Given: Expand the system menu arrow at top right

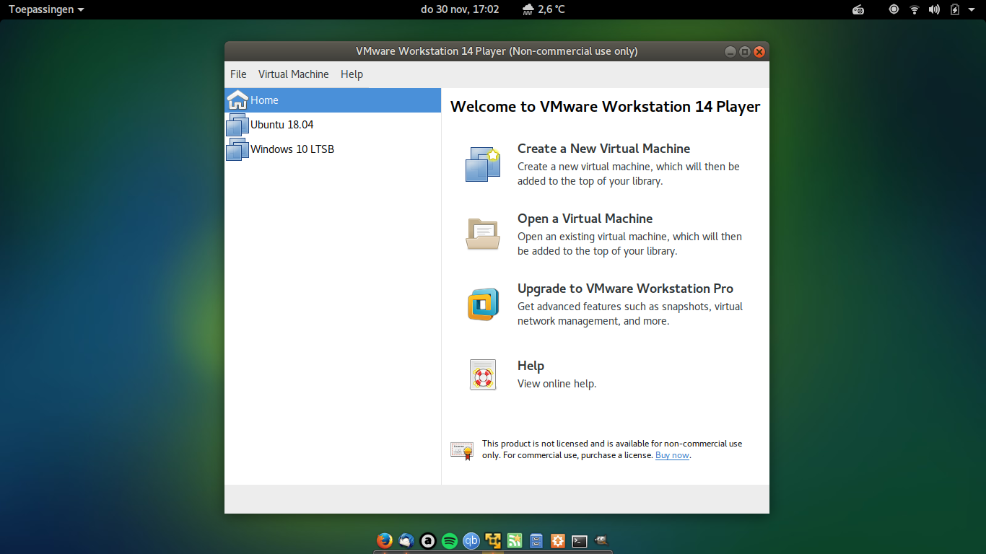Looking at the screenshot, I should (x=972, y=9).
